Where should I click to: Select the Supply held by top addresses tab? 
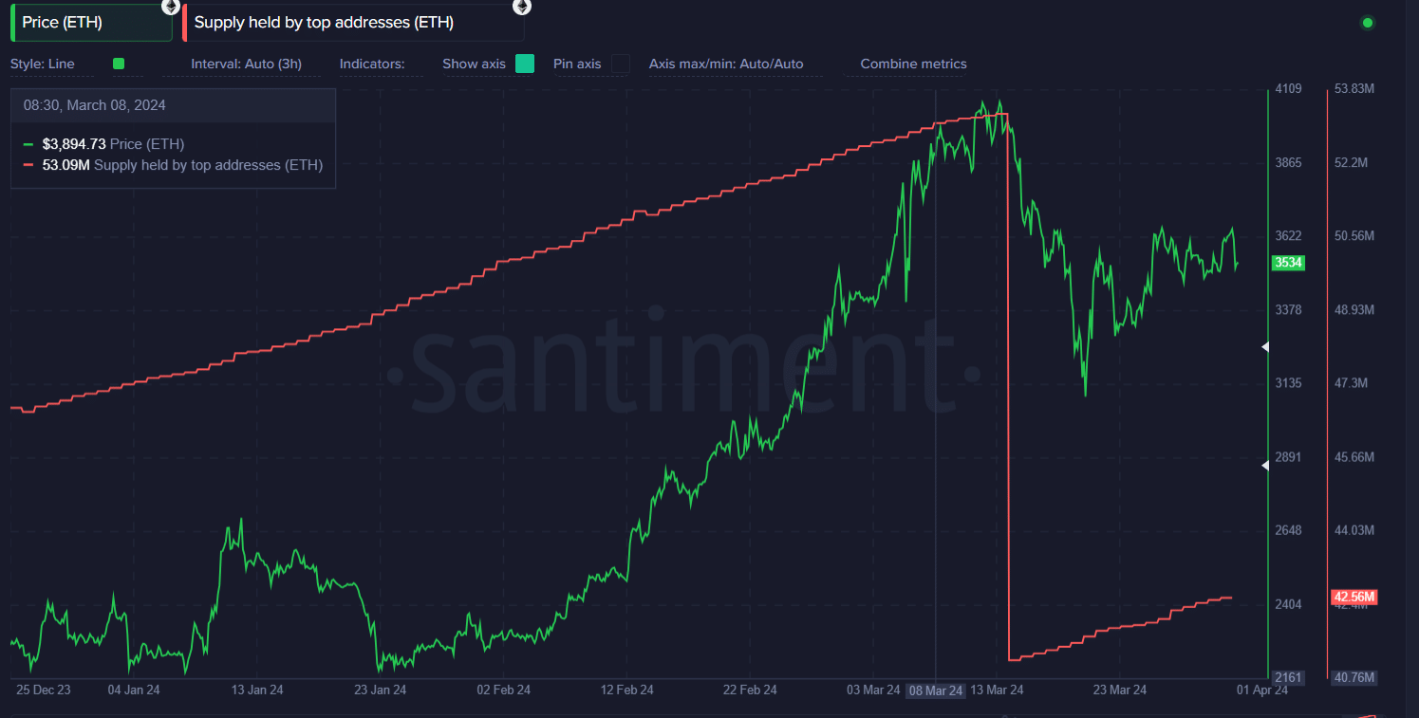tap(353, 22)
